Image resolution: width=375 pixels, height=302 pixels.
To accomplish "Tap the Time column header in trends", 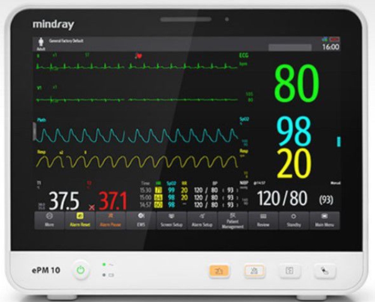I will coord(145,183).
